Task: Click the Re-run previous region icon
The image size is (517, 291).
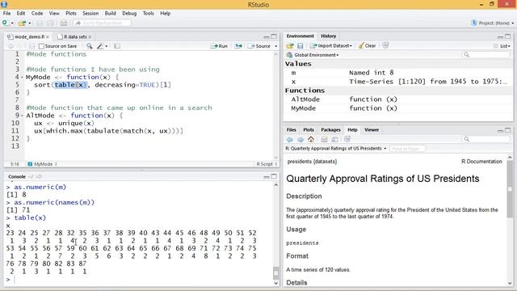Action: (238, 46)
